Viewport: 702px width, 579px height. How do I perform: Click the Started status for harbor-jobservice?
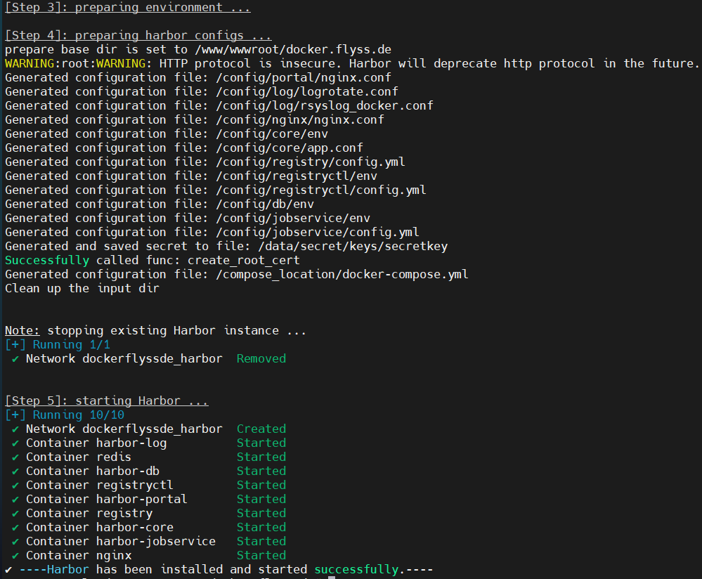pos(261,541)
